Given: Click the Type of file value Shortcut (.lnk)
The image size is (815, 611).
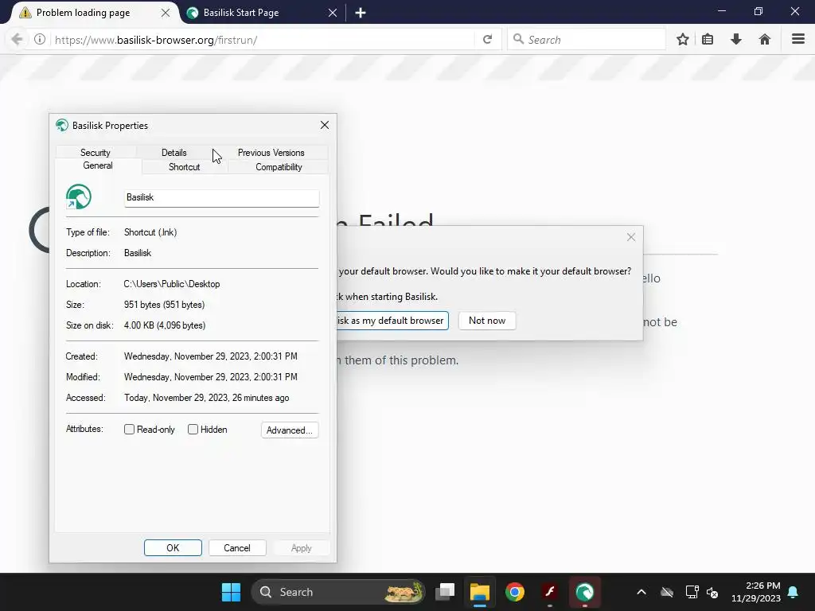Looking at the screenshot, I should [150, 232].
